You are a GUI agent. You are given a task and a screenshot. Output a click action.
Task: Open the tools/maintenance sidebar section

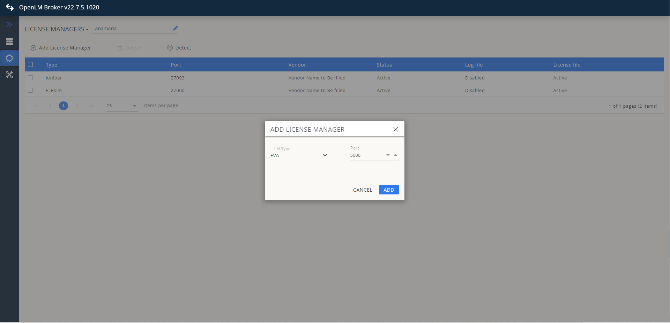point(9,75)
